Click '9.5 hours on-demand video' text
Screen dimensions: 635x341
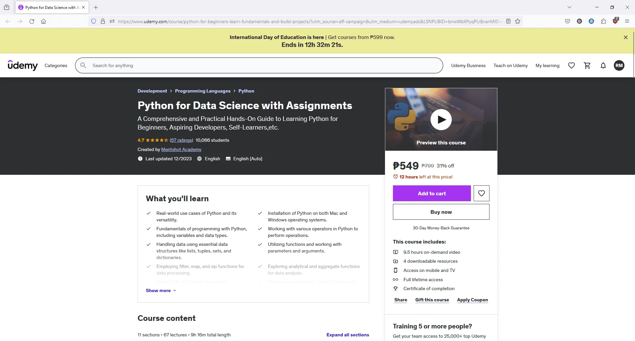pos(432,252)
